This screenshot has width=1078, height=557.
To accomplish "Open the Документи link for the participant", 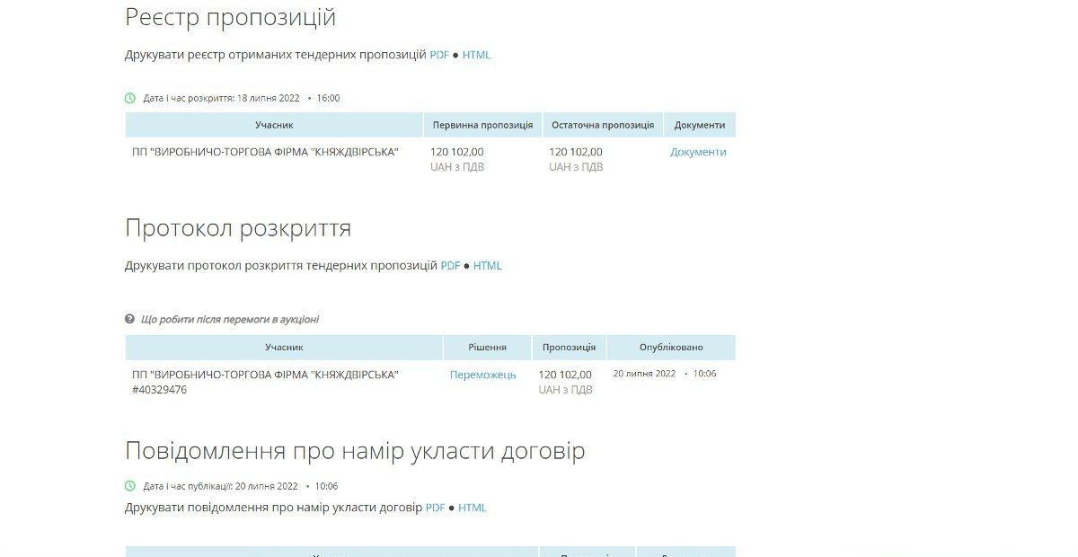I will click(697, 152).
